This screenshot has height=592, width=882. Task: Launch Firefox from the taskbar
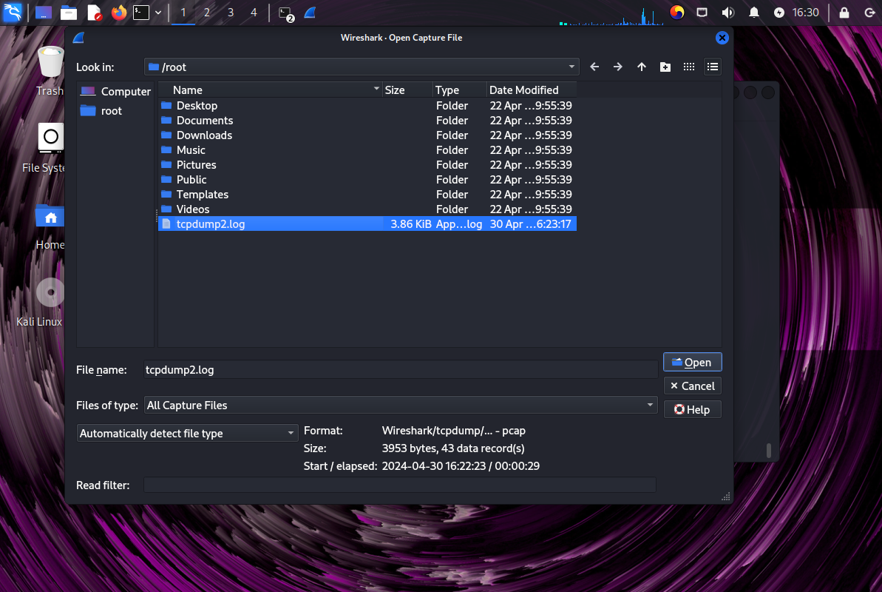coord(119,13)
